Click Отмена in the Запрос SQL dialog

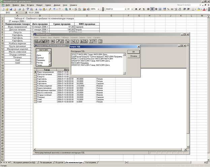tap(133, 56)
